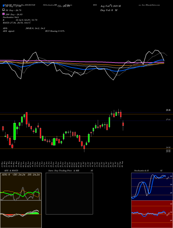Click the blue 20 Day legend swatch
Image resolution: width=173 pixels, height=228 pixels.
3,6
